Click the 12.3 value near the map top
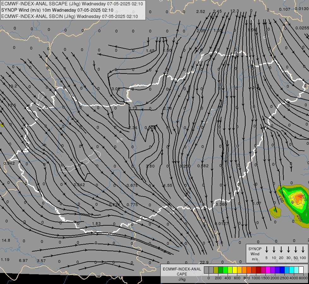Screen dimensions: 309x284 [235, 11]
